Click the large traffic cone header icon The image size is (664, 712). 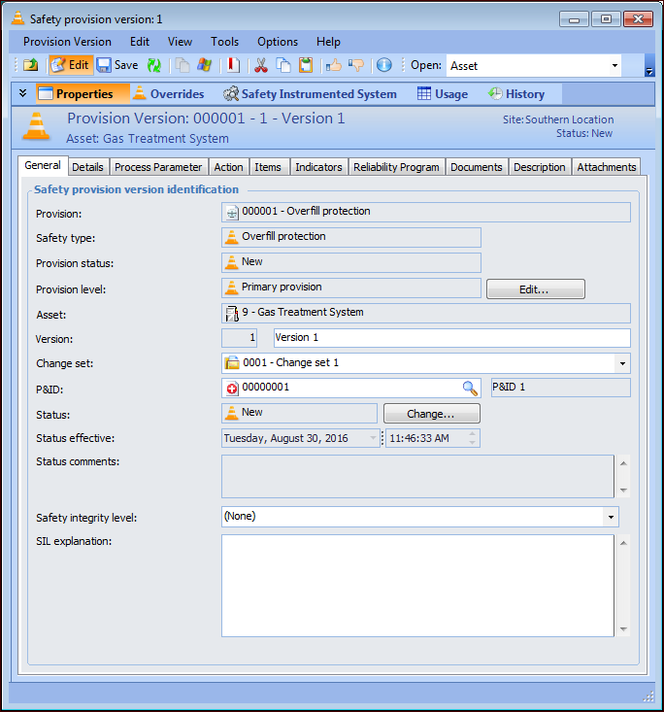point(36,126)
